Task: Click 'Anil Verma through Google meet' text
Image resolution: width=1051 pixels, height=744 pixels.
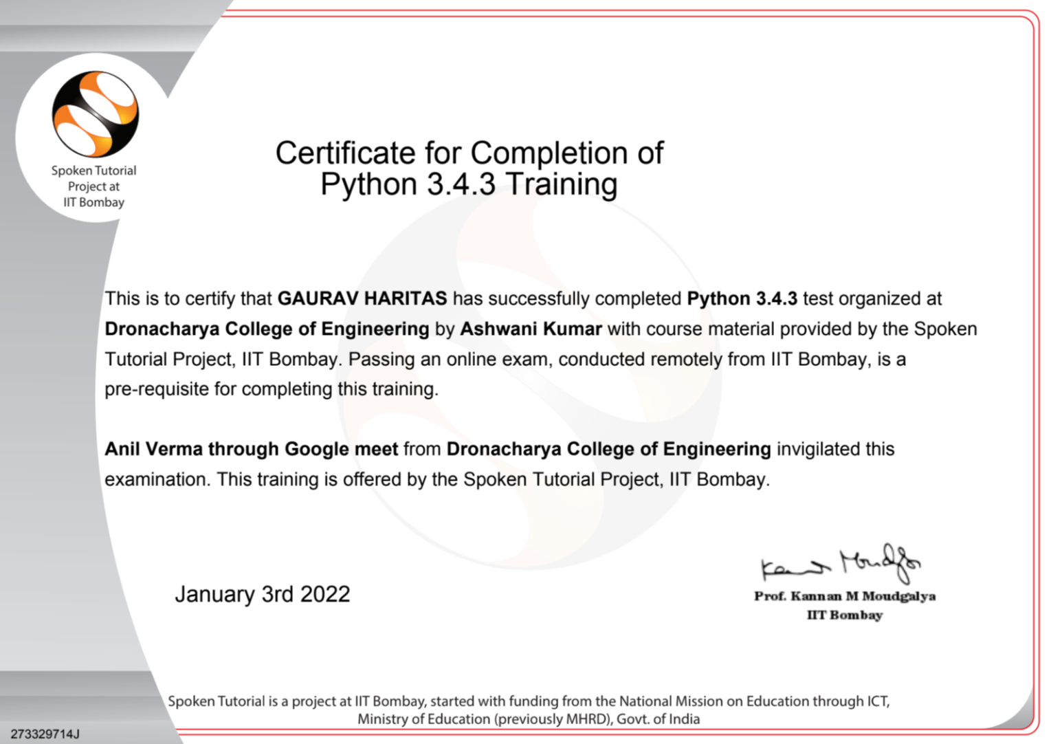Action: pos(252,449)
